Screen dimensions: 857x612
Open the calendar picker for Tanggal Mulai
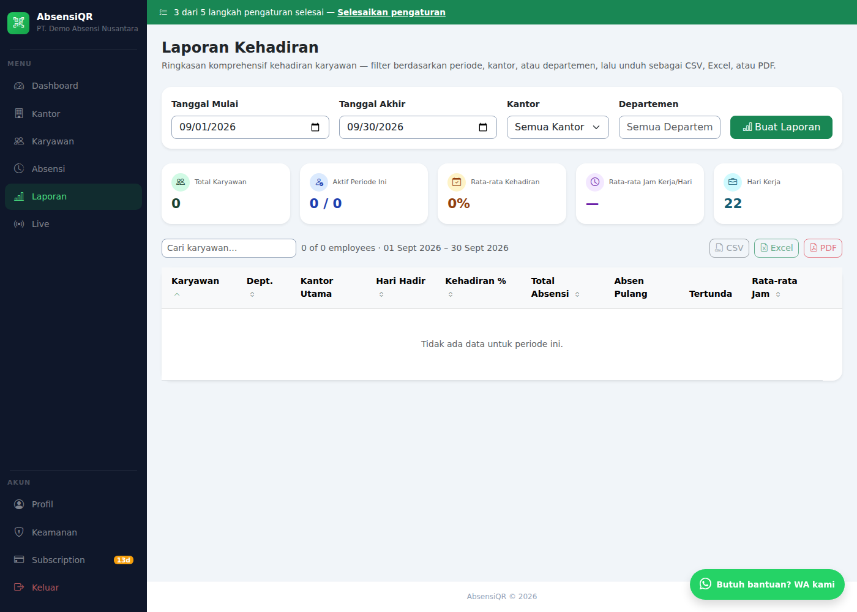coord(315,127)
